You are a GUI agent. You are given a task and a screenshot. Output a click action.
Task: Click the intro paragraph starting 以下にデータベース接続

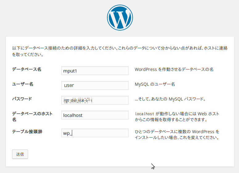click(x=120, y=51)
